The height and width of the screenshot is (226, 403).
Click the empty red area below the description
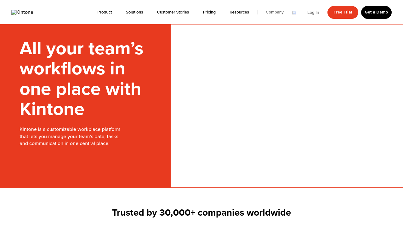[85, 168]
